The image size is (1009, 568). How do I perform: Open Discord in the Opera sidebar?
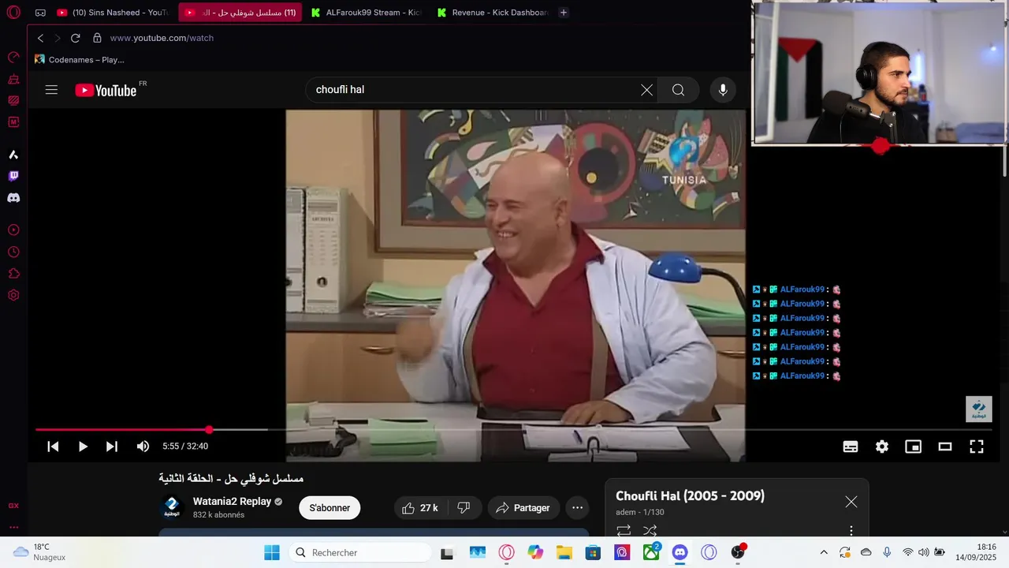click(13, 198)
